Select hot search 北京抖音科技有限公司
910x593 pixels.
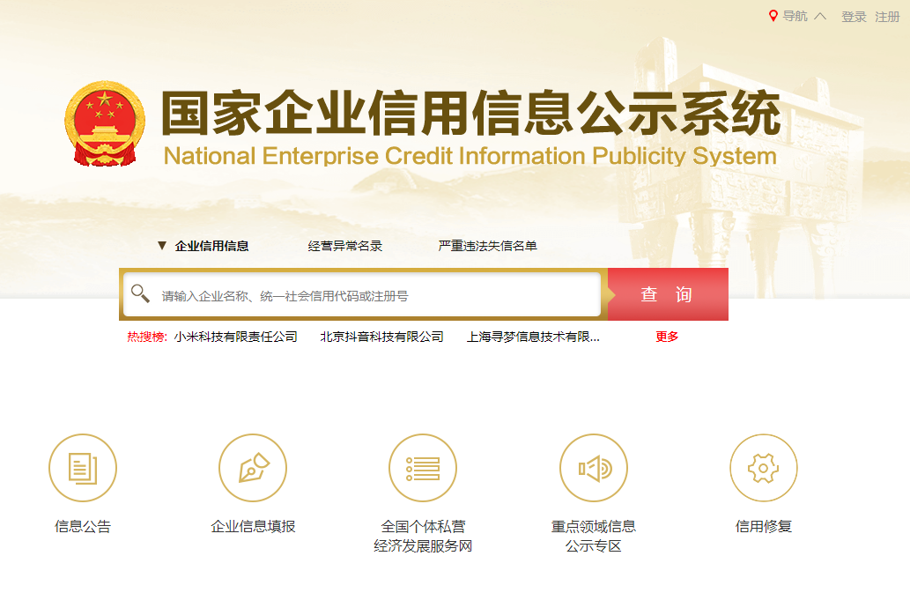click(x=381, y=337)
